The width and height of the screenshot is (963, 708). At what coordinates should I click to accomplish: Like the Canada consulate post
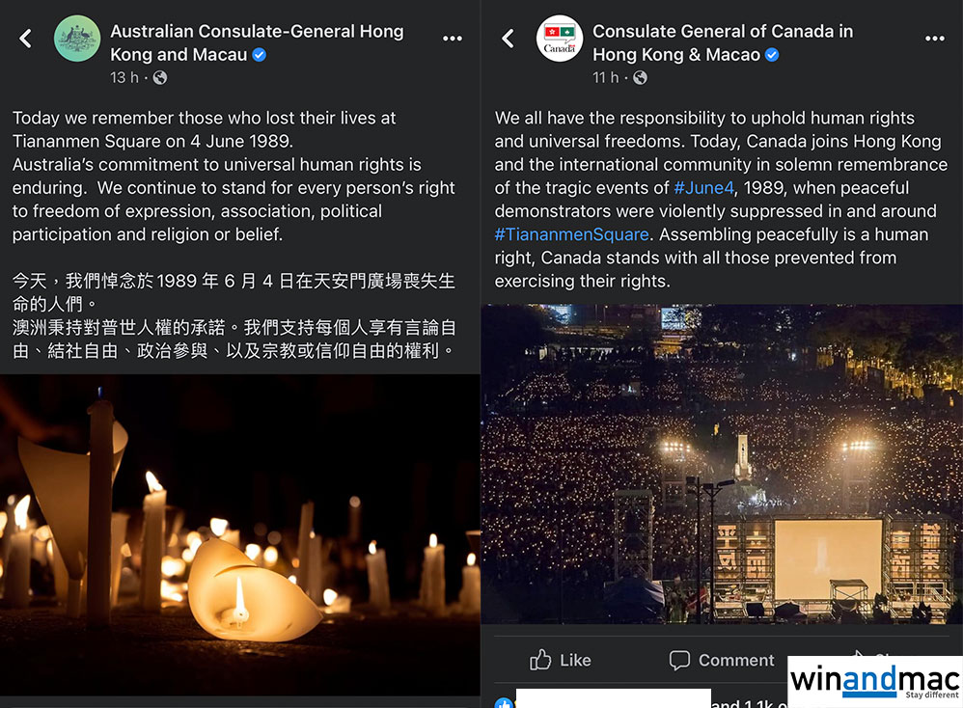pos(560,660)
